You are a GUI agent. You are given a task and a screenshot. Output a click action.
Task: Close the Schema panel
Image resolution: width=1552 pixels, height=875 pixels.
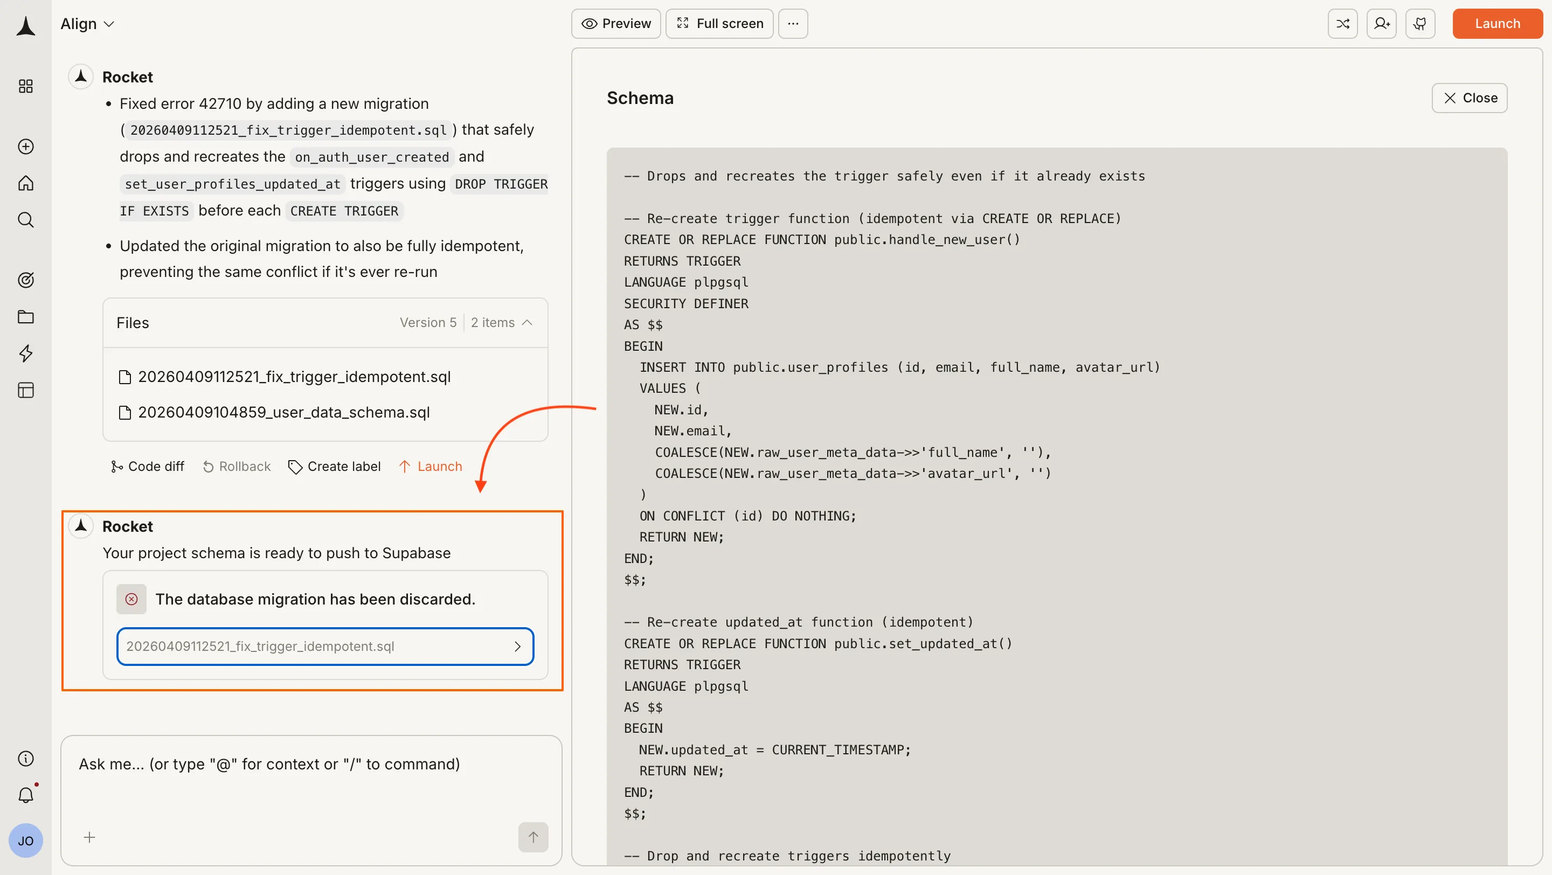point(1470,98)
